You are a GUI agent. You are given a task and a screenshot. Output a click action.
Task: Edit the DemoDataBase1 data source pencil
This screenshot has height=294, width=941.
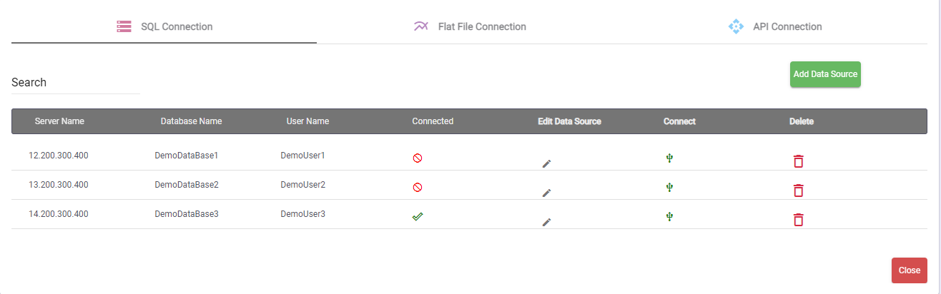546,163
